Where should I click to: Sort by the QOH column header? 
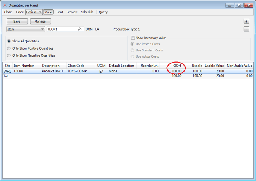tap(177, 66)
